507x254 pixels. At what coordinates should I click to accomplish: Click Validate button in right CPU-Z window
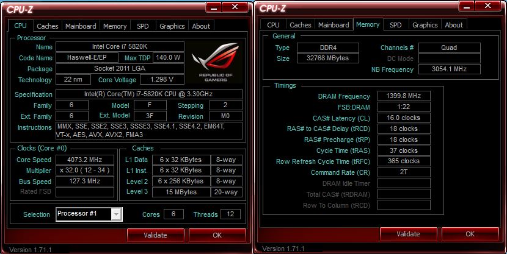(x=409, y=234)
